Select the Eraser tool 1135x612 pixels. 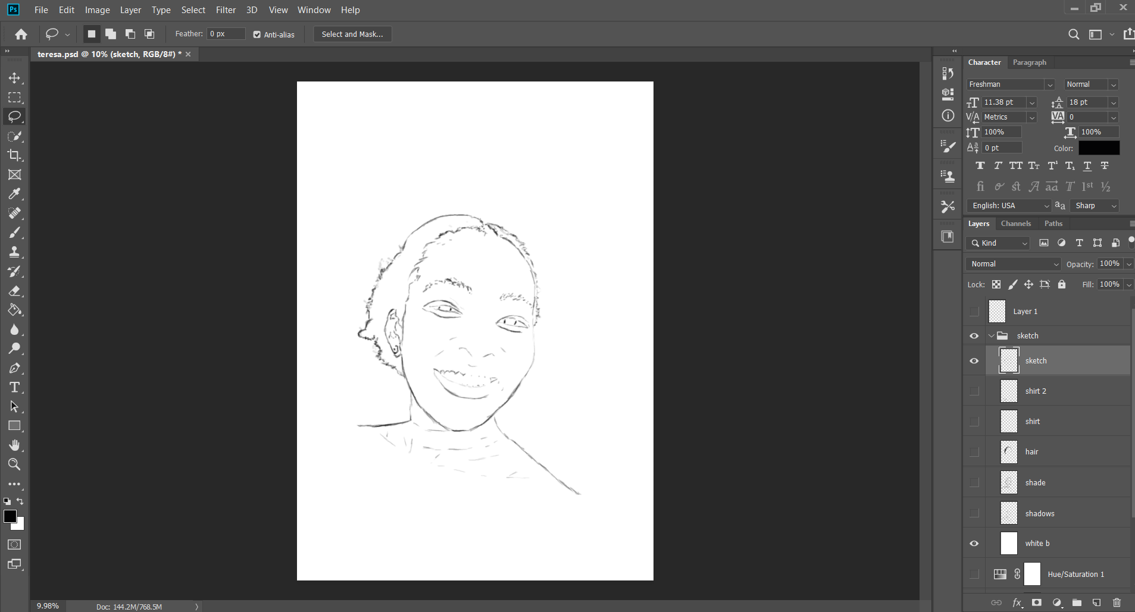[14, 291]
